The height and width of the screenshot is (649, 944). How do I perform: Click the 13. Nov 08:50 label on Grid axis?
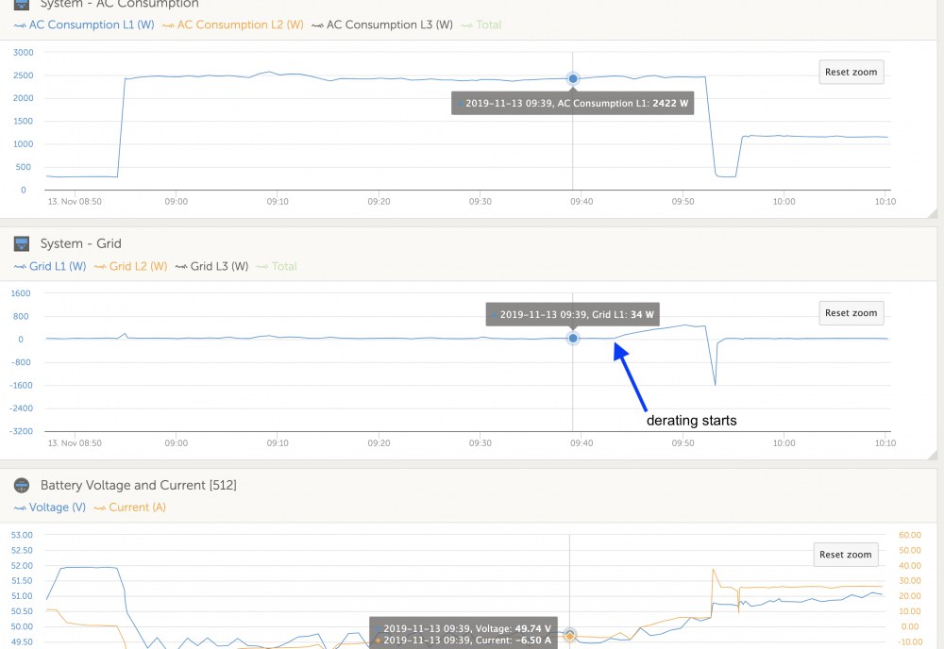coord(75,443)
